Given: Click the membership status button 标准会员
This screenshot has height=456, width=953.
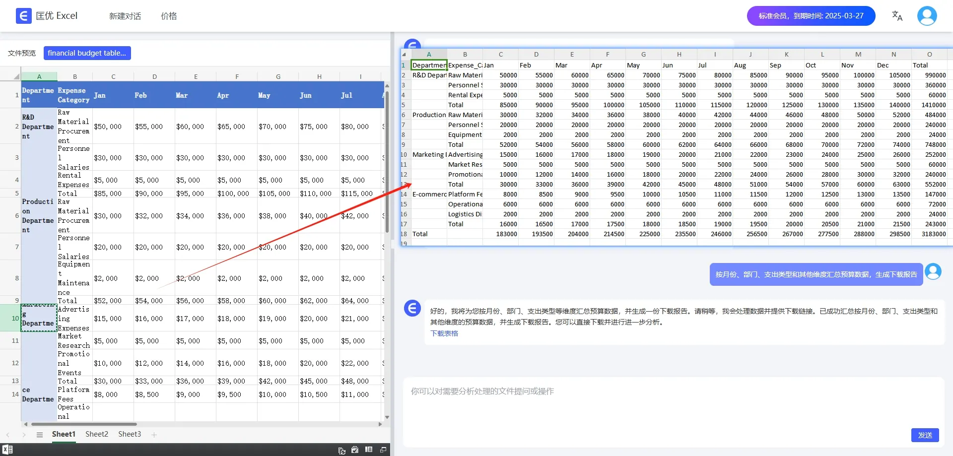Looking at the screenshot, I should (811, 16).
